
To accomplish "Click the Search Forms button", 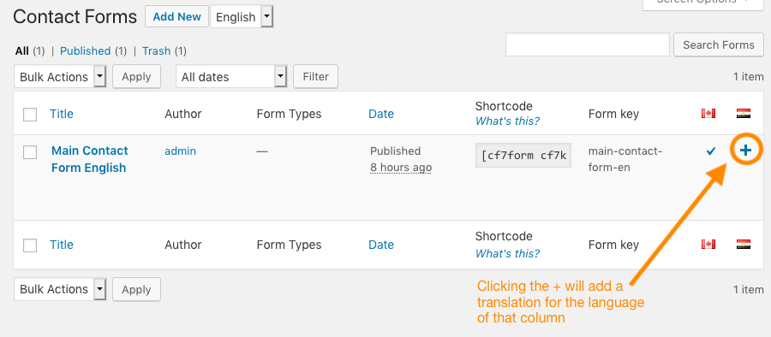I will [x=719, y=45].
